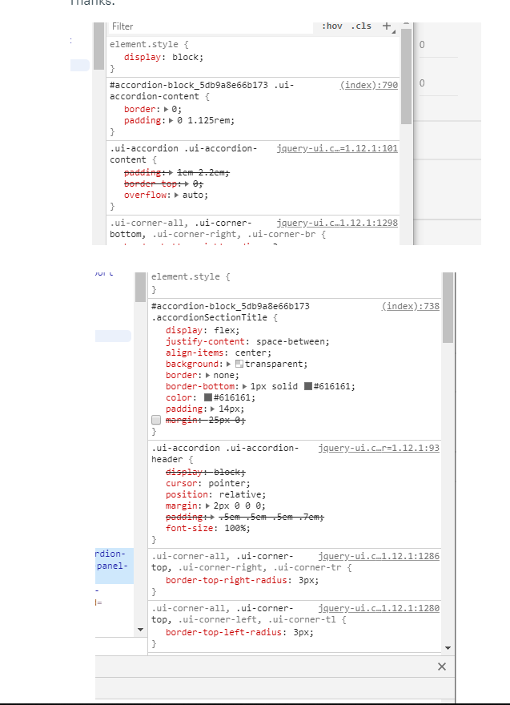Type in the Filter styles field
Viewport: 510px width, 705px height.
tap(208, 26)
